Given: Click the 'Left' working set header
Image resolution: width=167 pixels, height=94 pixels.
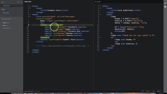Looking at the screenshot, I should tap(3, 2).
